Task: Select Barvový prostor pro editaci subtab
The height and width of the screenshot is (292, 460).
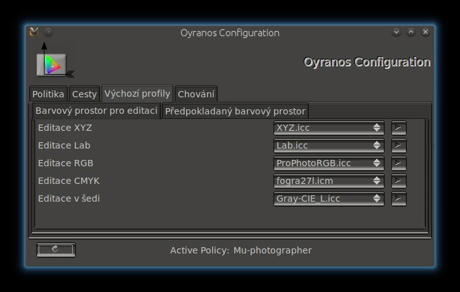Action: point(97,111)
